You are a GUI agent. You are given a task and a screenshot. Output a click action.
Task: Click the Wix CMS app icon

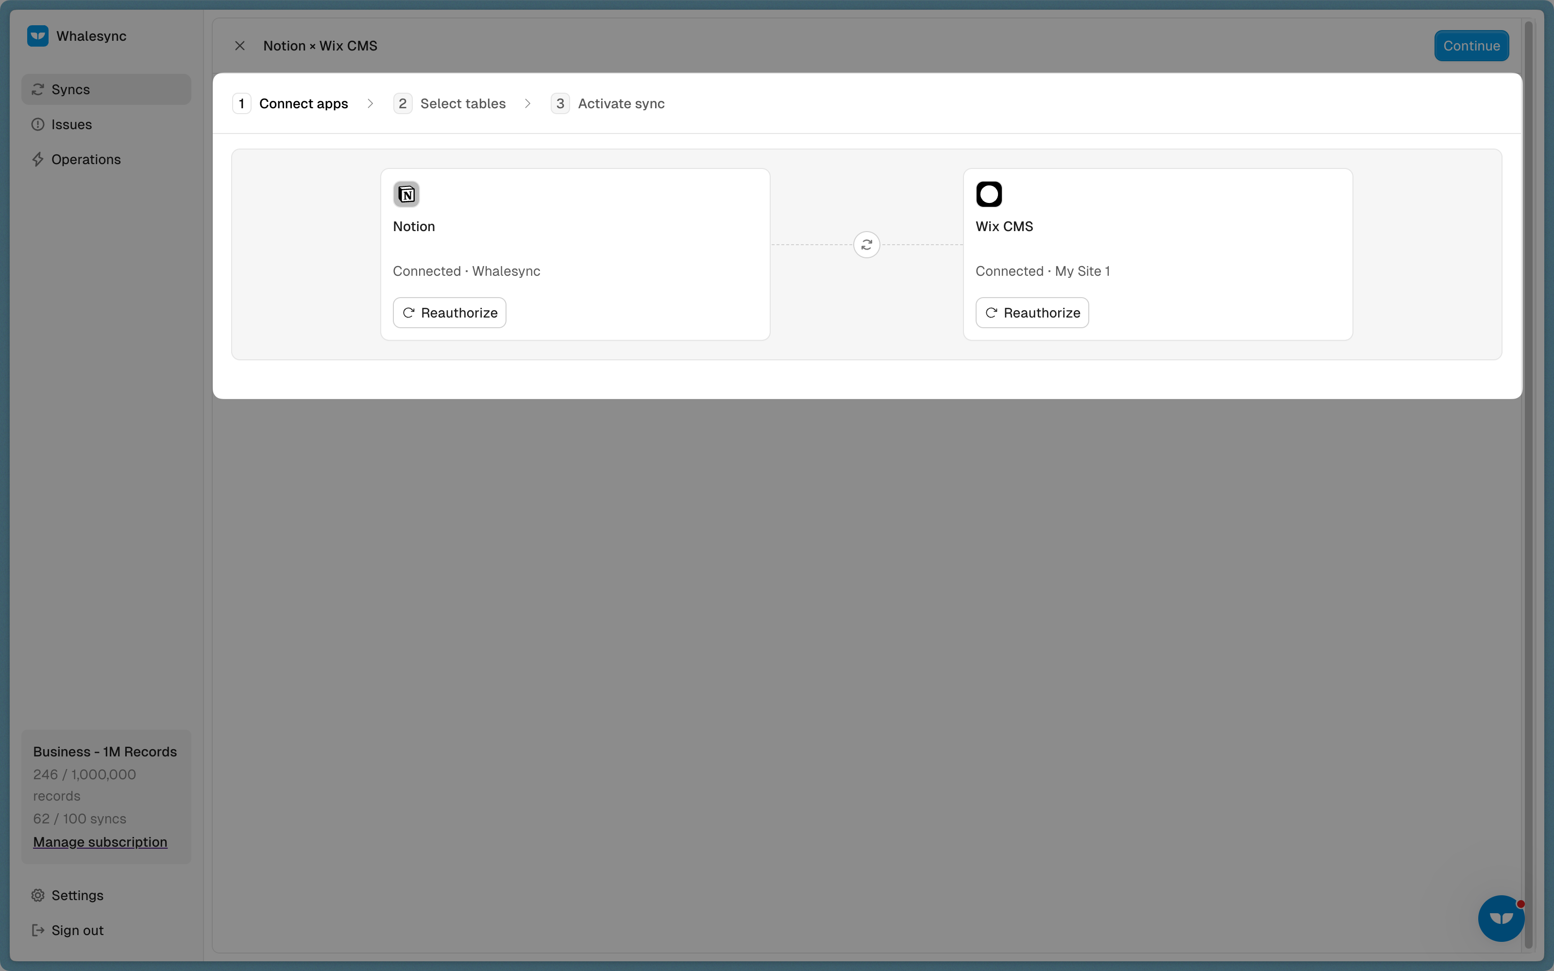click(x=988, y=194)
